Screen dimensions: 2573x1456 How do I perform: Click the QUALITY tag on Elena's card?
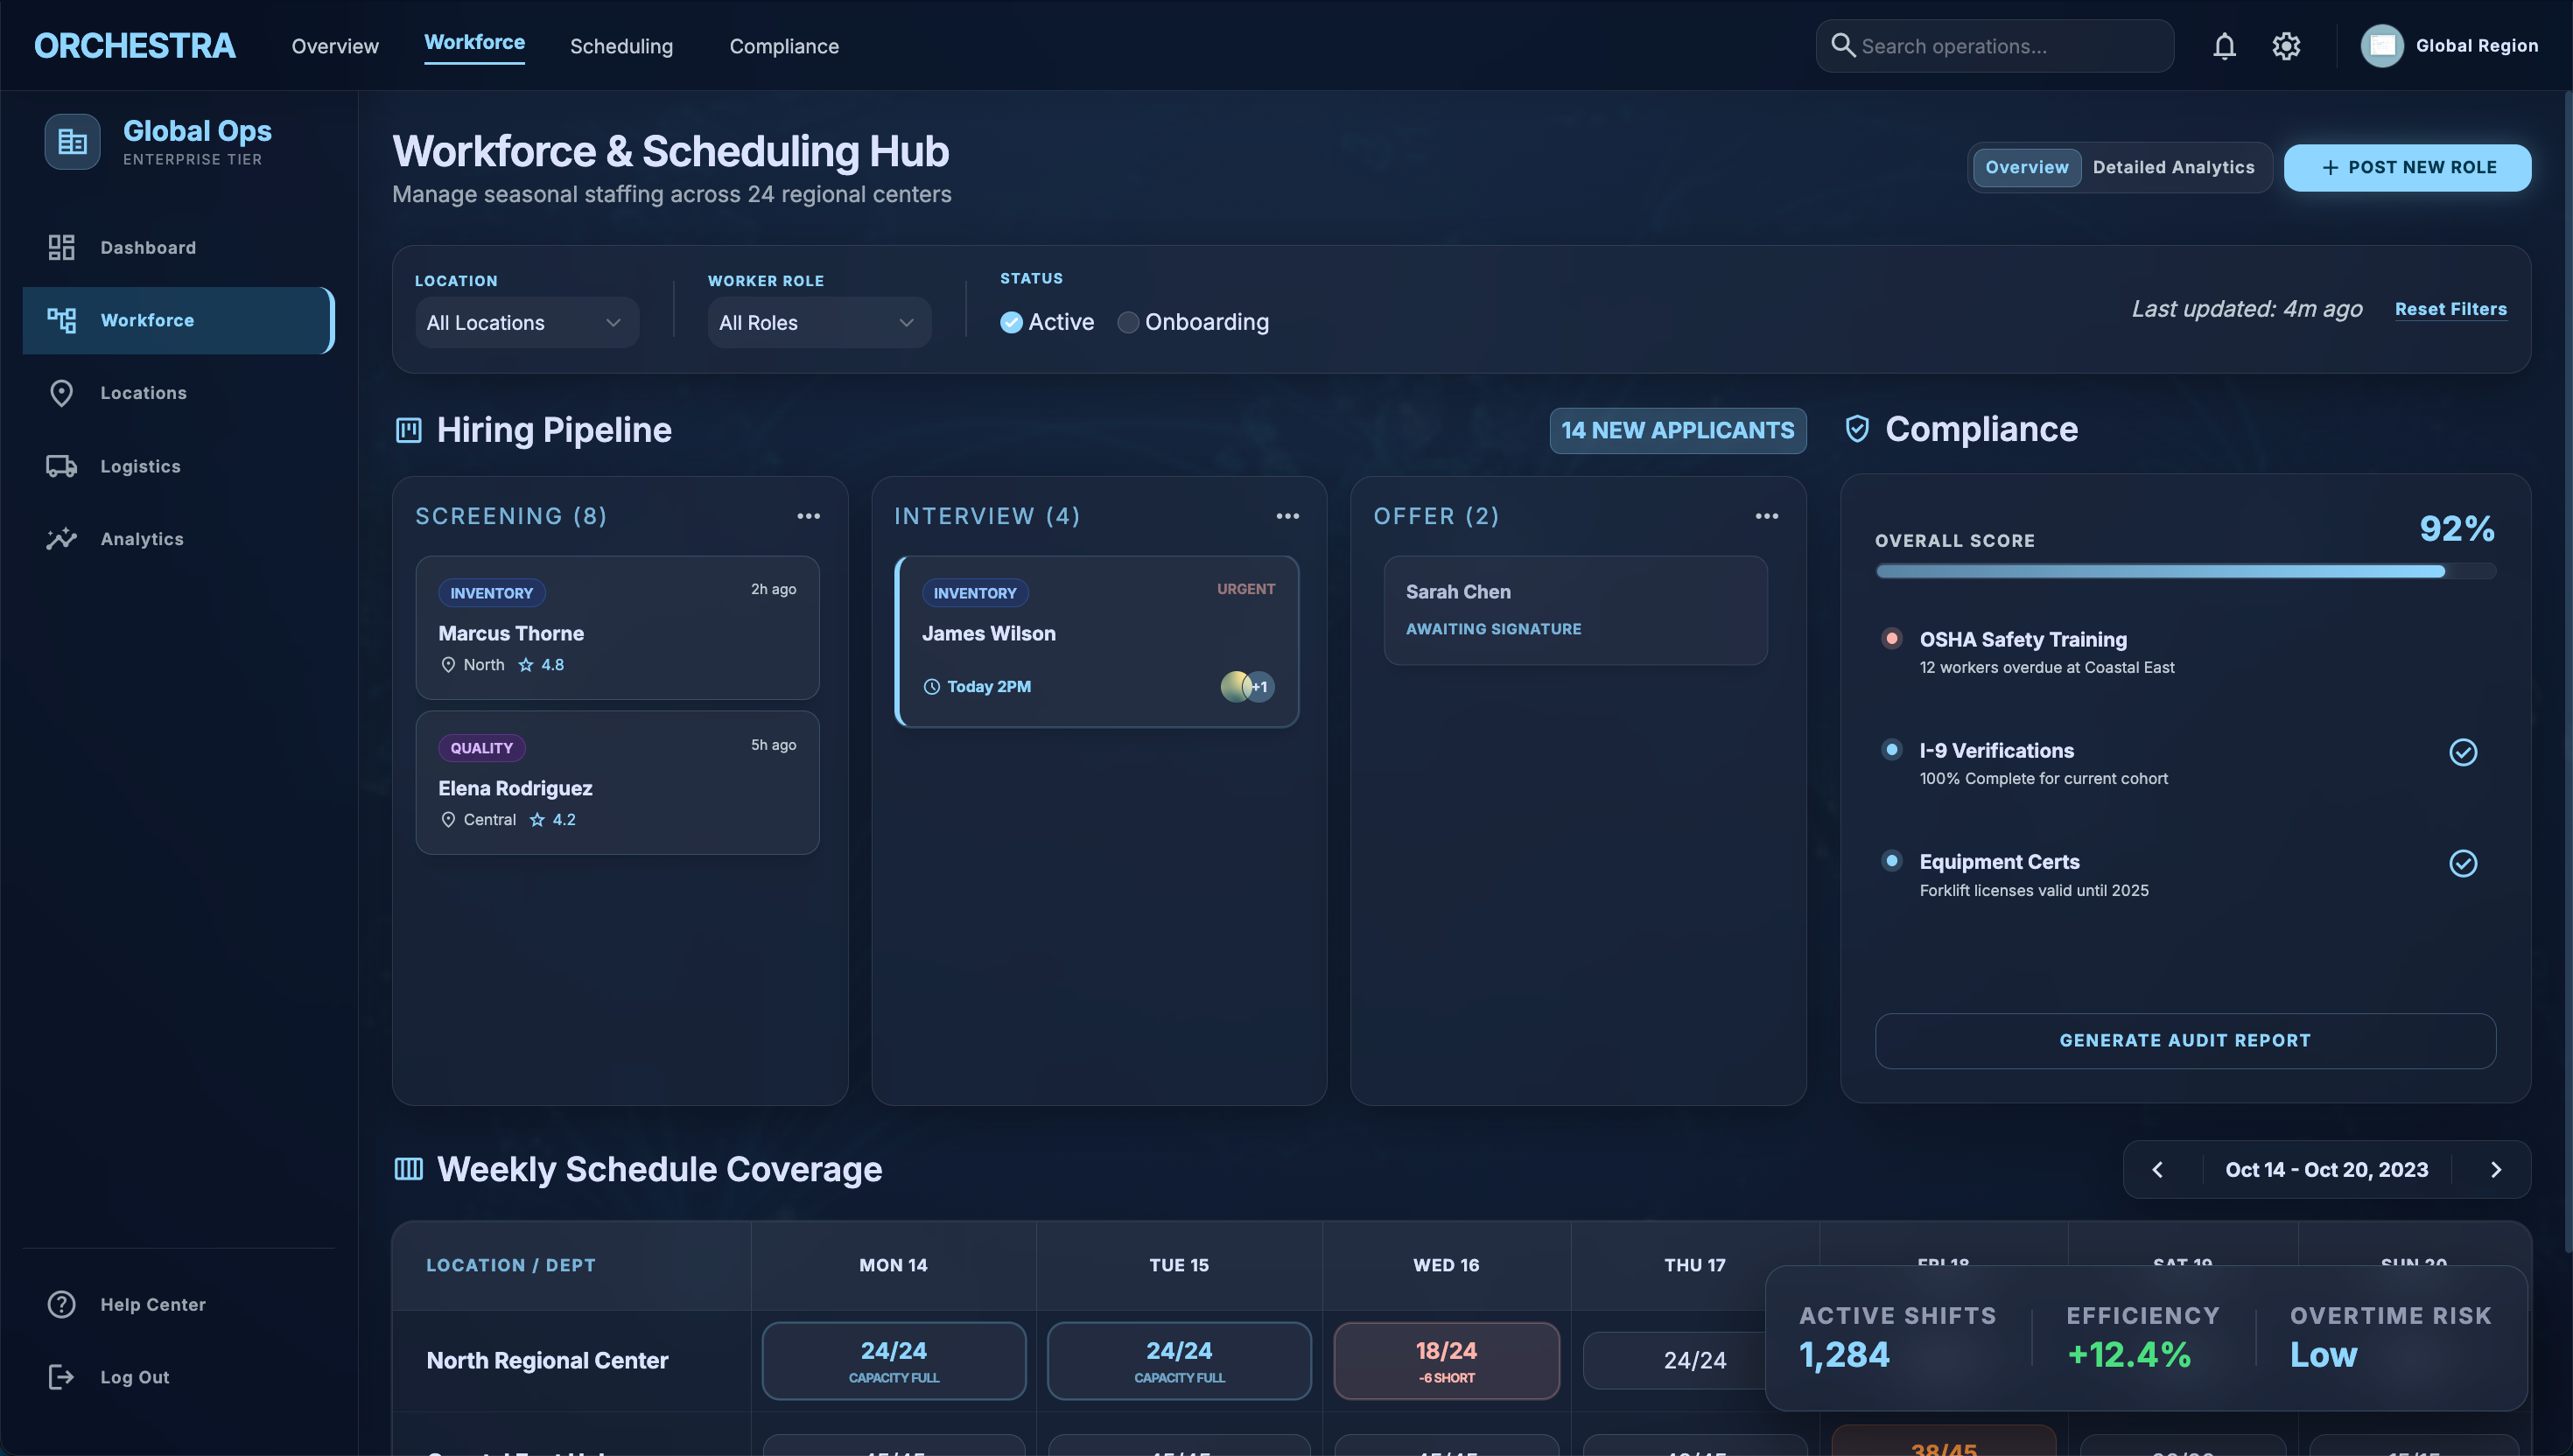pyautogui.click(x=481, y=748)
